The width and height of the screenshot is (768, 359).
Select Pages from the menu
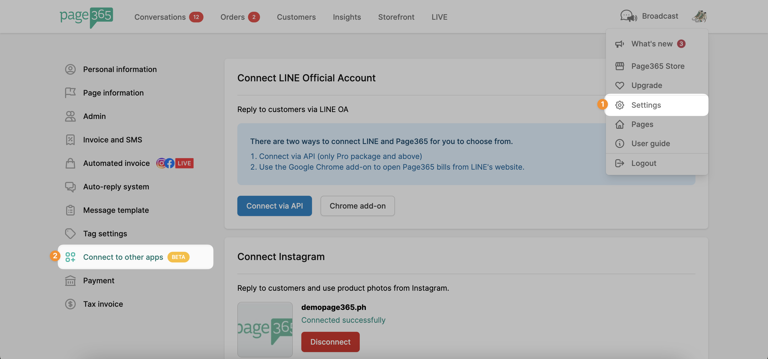point(657,124)
